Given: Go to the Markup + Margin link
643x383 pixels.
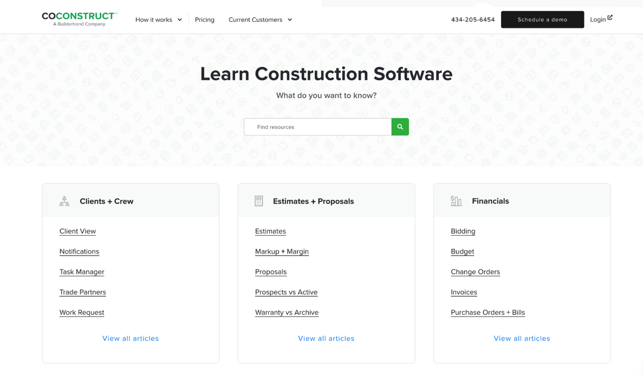Looking at the screenshot, I should click(282, 251).
